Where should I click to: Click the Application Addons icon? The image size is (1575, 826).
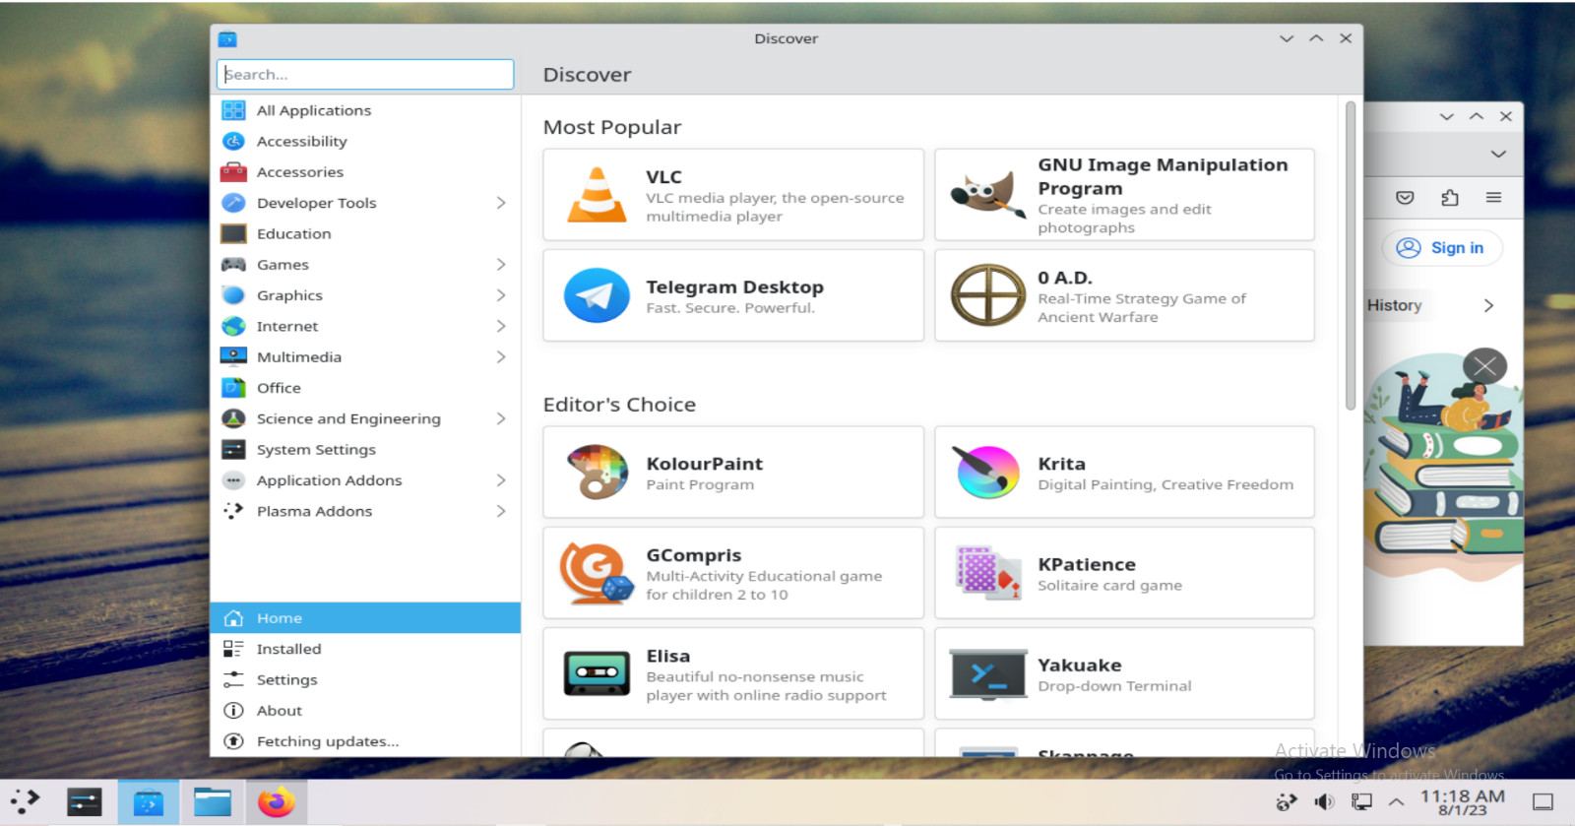point(233,480)
